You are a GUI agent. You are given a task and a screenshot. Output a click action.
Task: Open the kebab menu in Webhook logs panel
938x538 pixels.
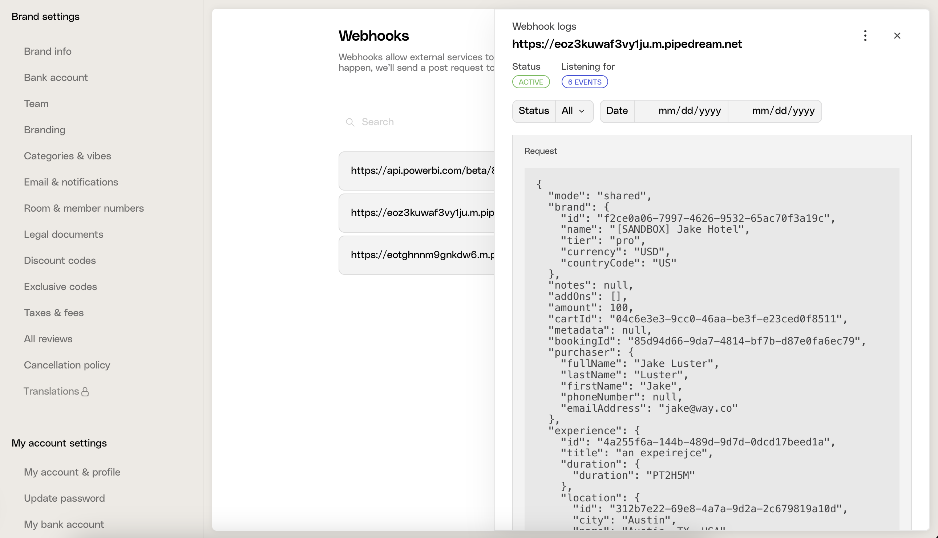pyautogui.click(x=865, y=36)
